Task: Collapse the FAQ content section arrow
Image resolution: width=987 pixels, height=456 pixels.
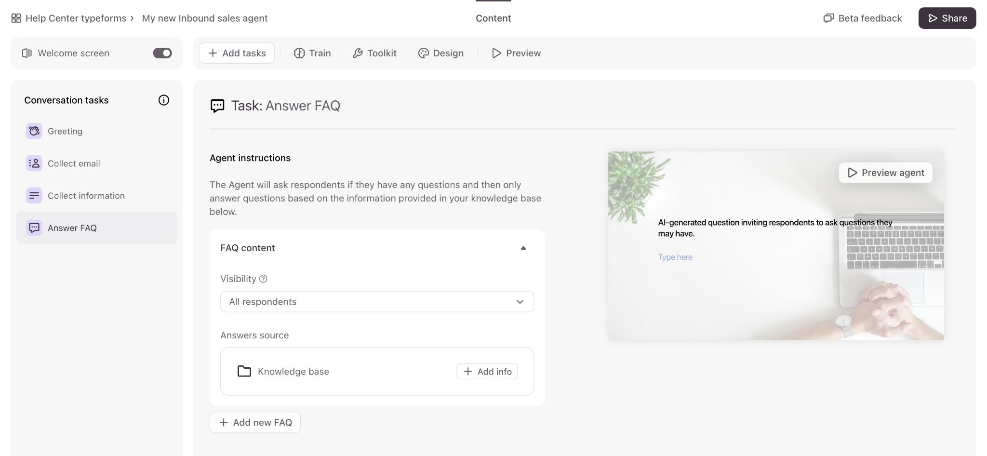Action: (523, 248)
